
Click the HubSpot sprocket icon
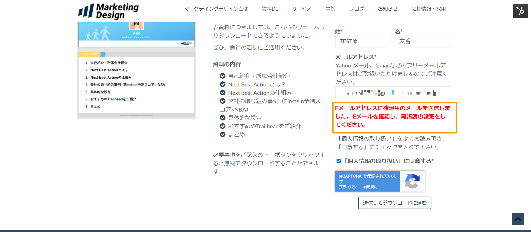(x=520, y=11)
